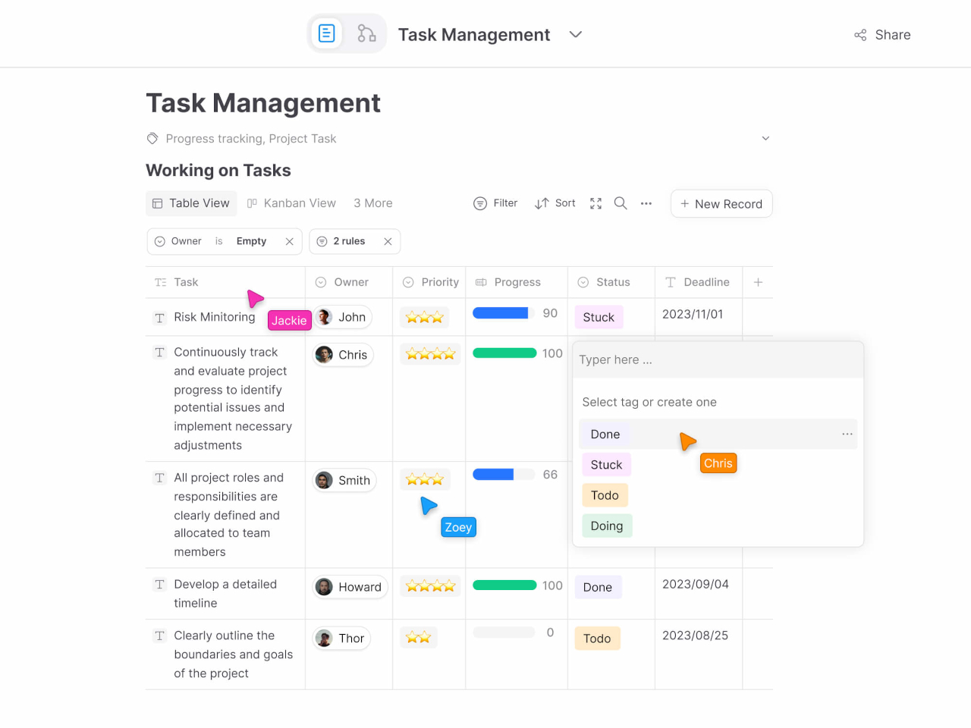
Task: Open the 3 More views dropdown
Action: 372,203
